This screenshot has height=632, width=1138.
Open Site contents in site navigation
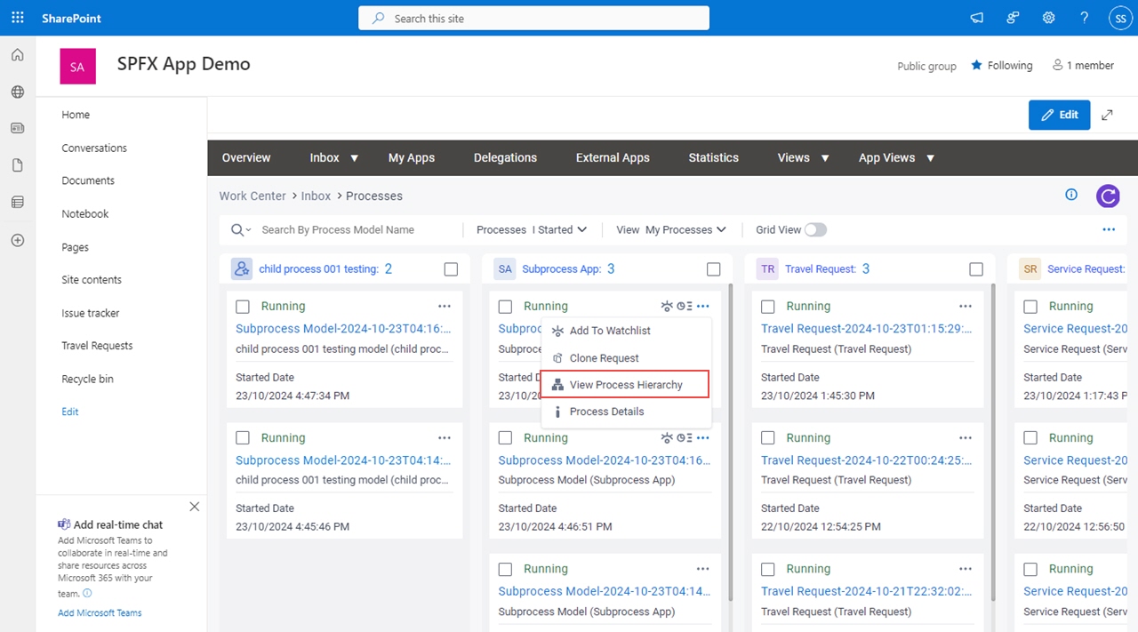92,279
